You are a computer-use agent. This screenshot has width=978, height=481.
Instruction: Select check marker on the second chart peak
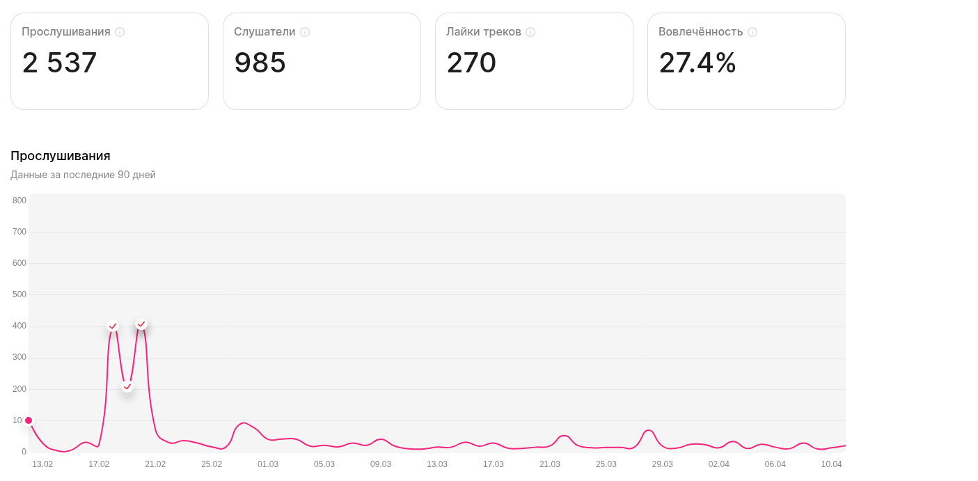(x=141, y=324)
